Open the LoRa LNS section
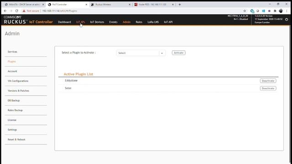 pos(153,22)
